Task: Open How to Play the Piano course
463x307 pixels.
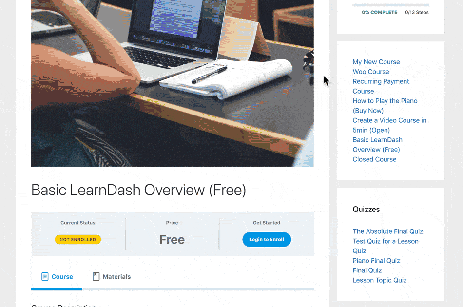Action: 385,106
